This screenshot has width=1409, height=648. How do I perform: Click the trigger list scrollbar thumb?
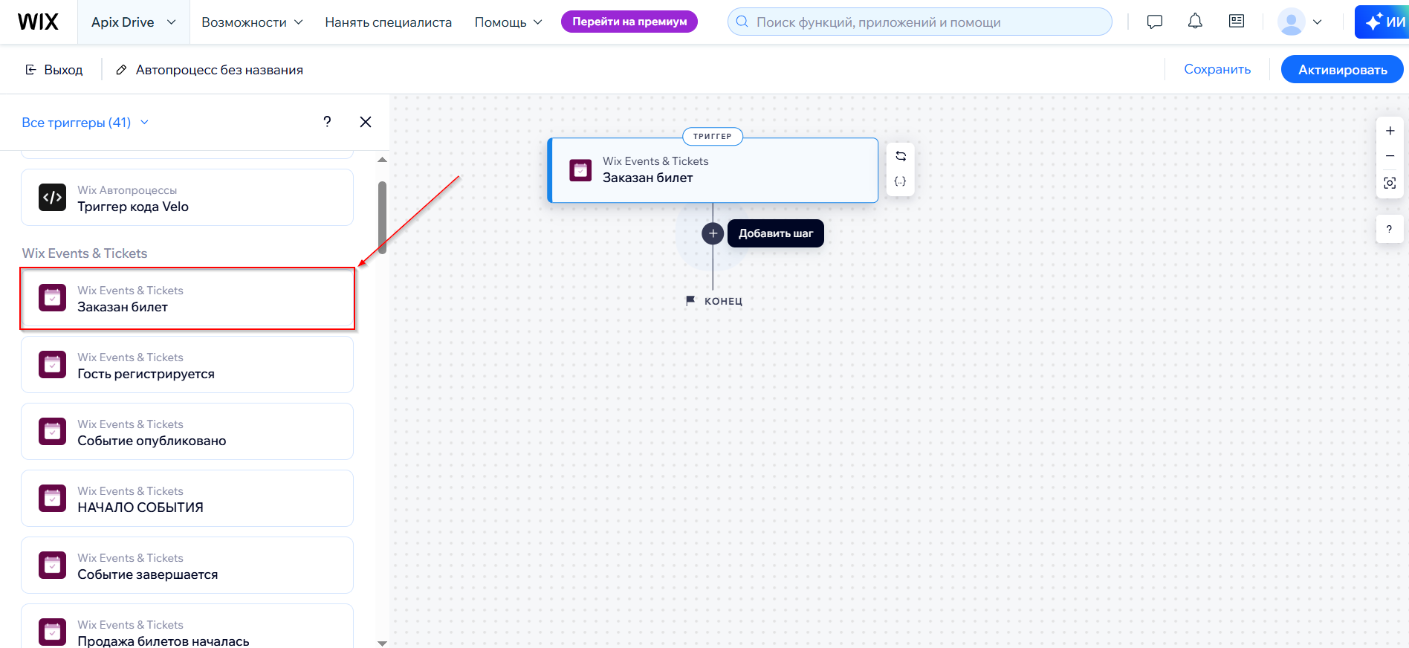click(382, 218)
